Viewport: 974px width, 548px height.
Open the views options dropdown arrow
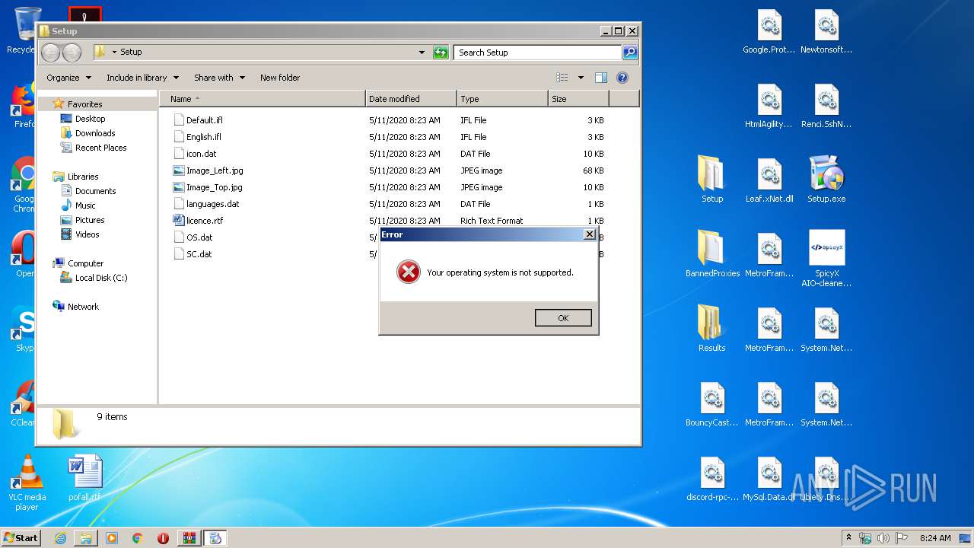click(x=581, y=78)
